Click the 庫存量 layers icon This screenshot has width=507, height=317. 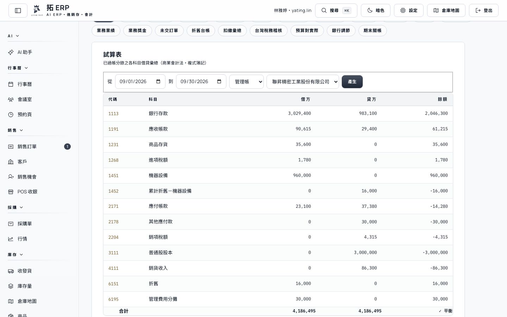pos(11,286)
